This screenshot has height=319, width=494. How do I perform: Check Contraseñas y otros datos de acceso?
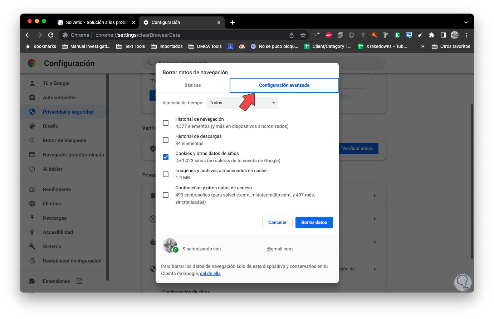tap(166, 195)
